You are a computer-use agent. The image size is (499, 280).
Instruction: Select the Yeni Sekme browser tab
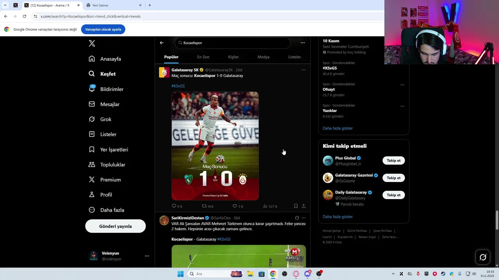pyautogui.click(x=113, y=5)
